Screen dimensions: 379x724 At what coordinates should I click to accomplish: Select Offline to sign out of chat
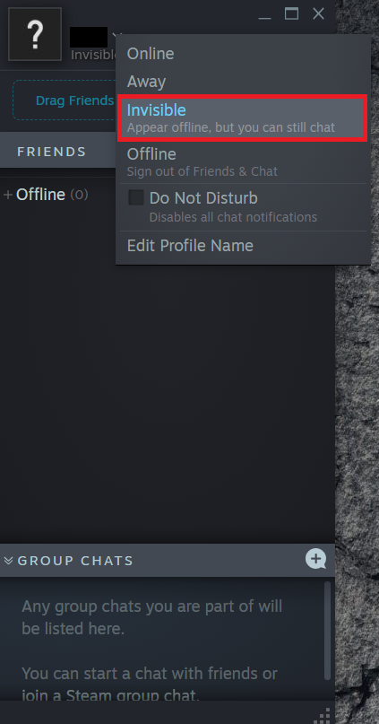[243, 162]
